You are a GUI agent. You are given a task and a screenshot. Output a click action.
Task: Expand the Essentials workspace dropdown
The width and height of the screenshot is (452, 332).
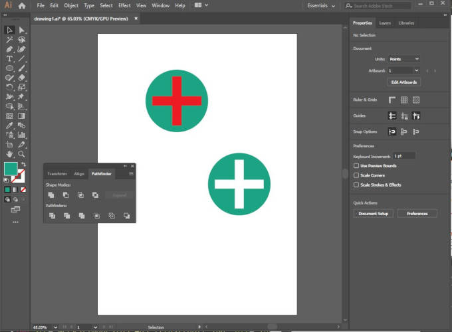[321, 5]
